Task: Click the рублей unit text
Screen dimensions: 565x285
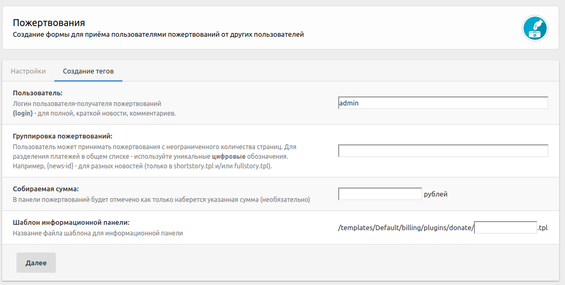Action: 436,194
